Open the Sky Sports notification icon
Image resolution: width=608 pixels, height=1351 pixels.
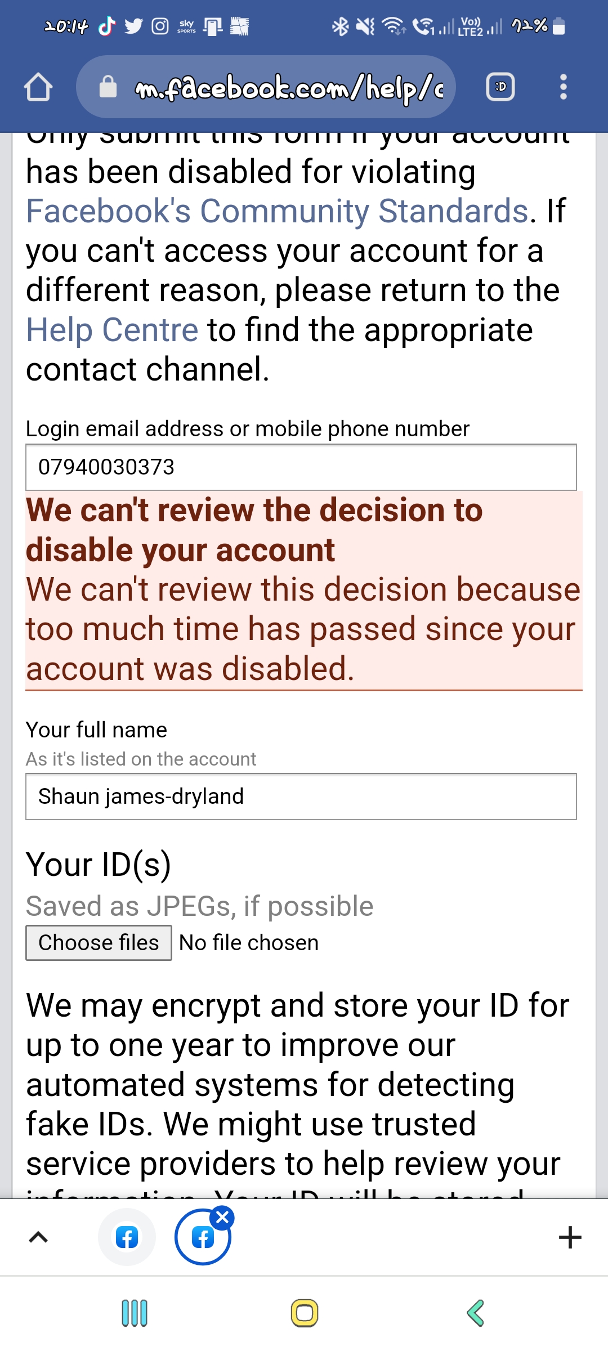tap(187, 25)
